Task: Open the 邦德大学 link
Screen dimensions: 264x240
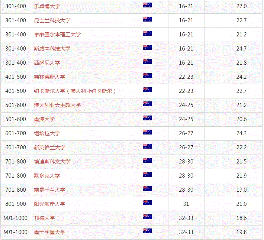Action: 45,218
